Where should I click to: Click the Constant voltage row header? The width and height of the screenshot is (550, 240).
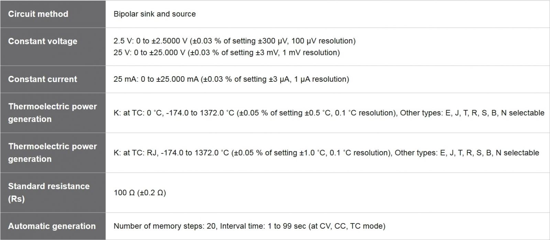pos(43,41)
